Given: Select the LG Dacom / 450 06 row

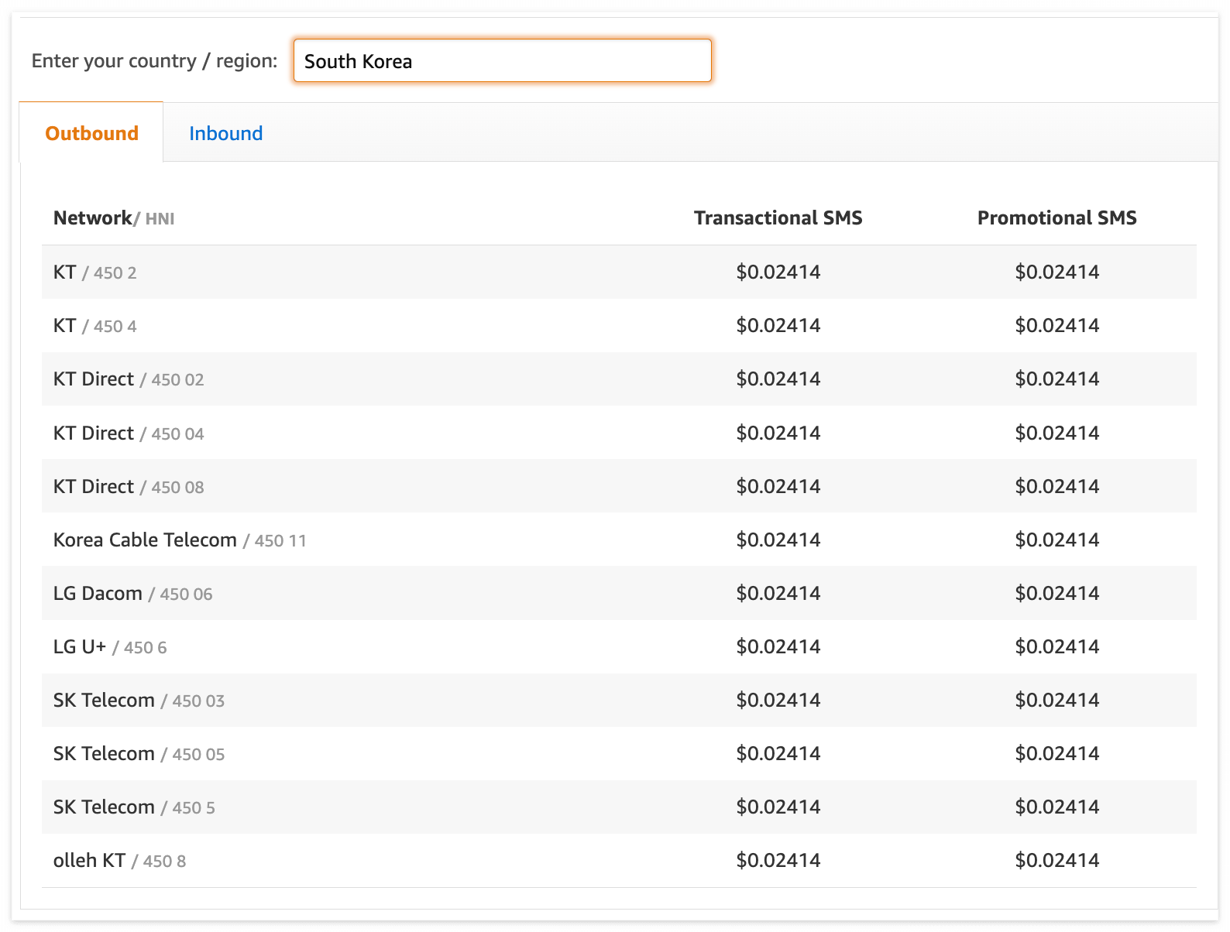Looking at the screenshot, I should 619,593.
